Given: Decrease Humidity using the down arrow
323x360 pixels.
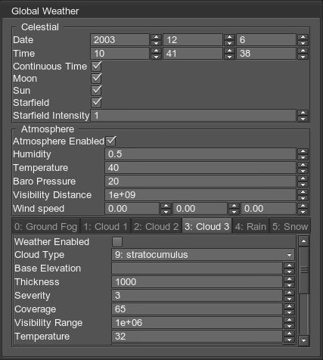Looking at the screenshot, I should click(x=303, y=157).
